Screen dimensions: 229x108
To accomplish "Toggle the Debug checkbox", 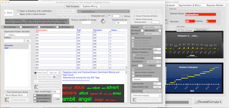I will (122, 16).
